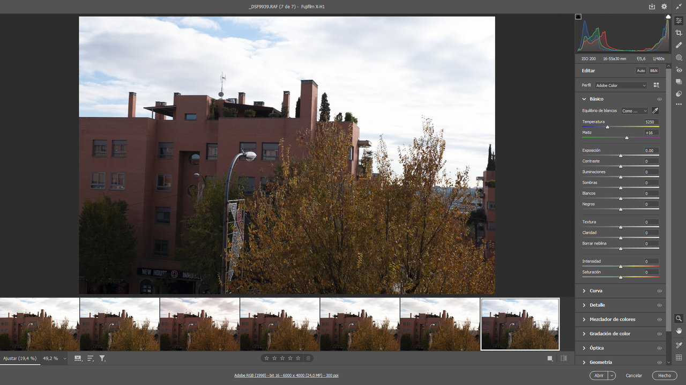Viewport: 686px width, 385px height.
Task: Select the Edit sliders tool icon
Action: [x=678, y=20]
